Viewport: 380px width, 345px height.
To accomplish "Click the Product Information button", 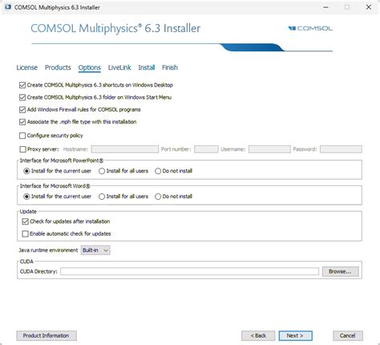I will click(x=46, y=335).
